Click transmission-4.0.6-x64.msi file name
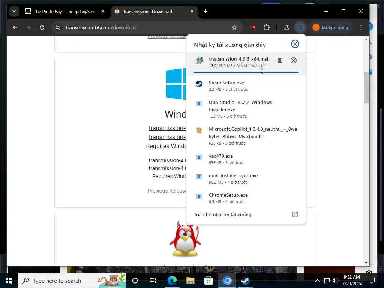This screenshot has height=288, width=384. (x=238, y=59)
